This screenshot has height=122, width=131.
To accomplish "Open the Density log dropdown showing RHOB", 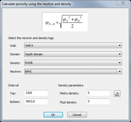I will (73, 63).
